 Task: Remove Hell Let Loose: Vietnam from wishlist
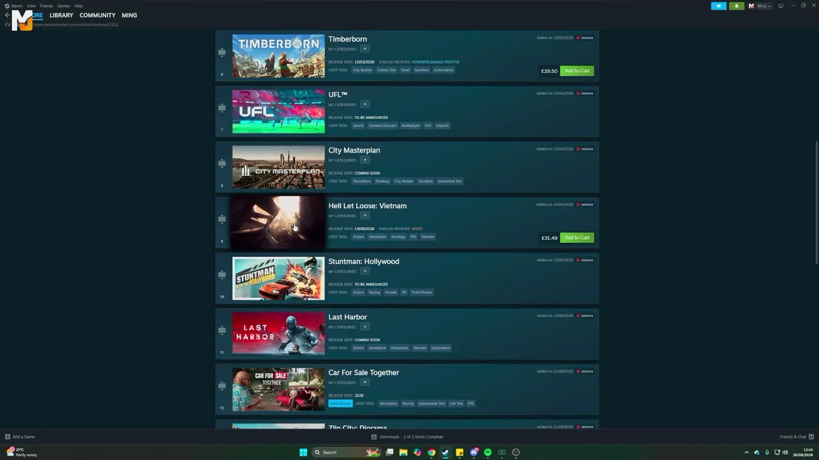pyautogui.click(x=585, y=204)
